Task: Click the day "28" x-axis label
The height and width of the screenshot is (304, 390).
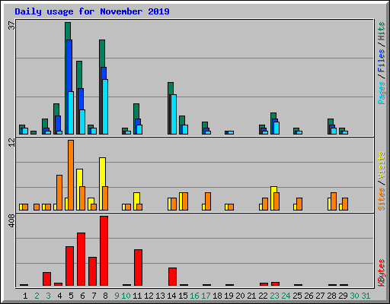Action: tap(331, 296)
